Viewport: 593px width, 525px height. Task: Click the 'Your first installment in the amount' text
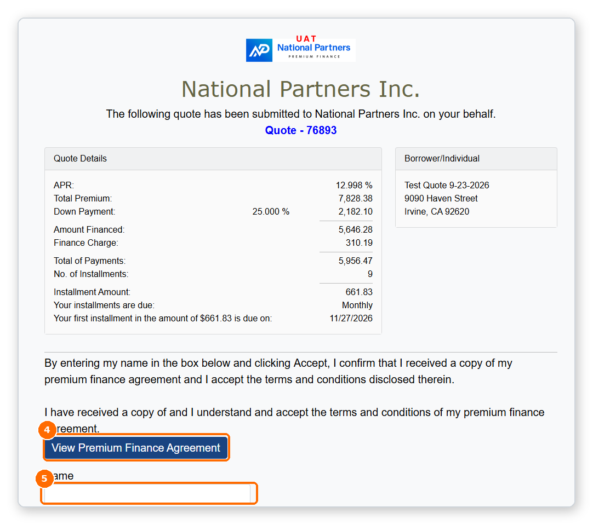pyautogui.click(x=163, y=319)
